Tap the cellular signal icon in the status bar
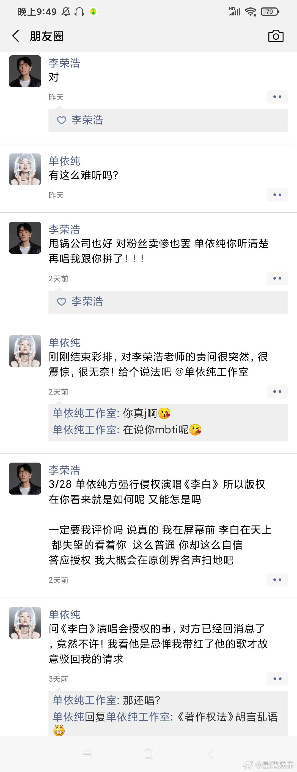 pos(235,11)
